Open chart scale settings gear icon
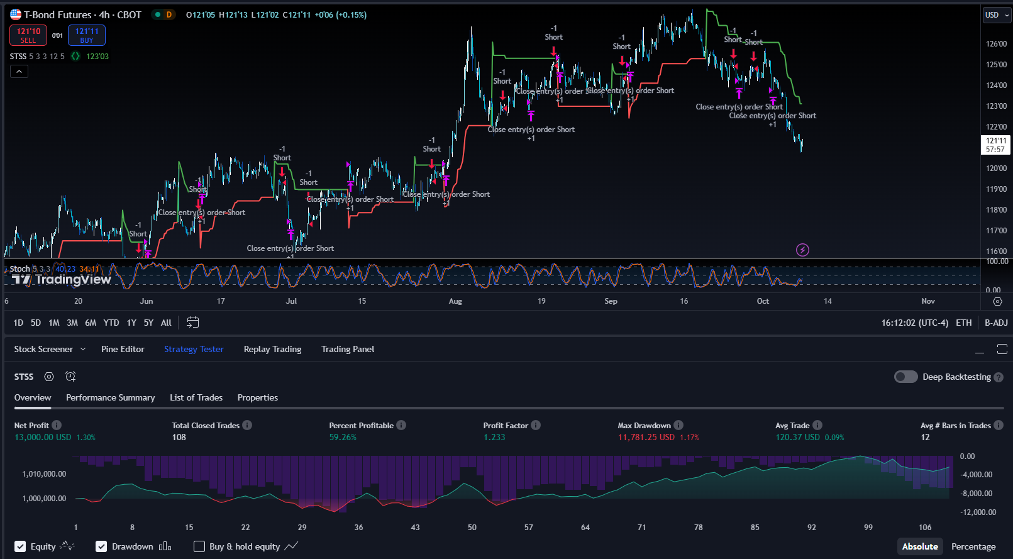1013x559 pixels. tap(997, 301)
